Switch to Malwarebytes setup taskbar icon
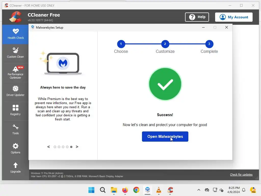261x196 pixels. click(148, 190)
